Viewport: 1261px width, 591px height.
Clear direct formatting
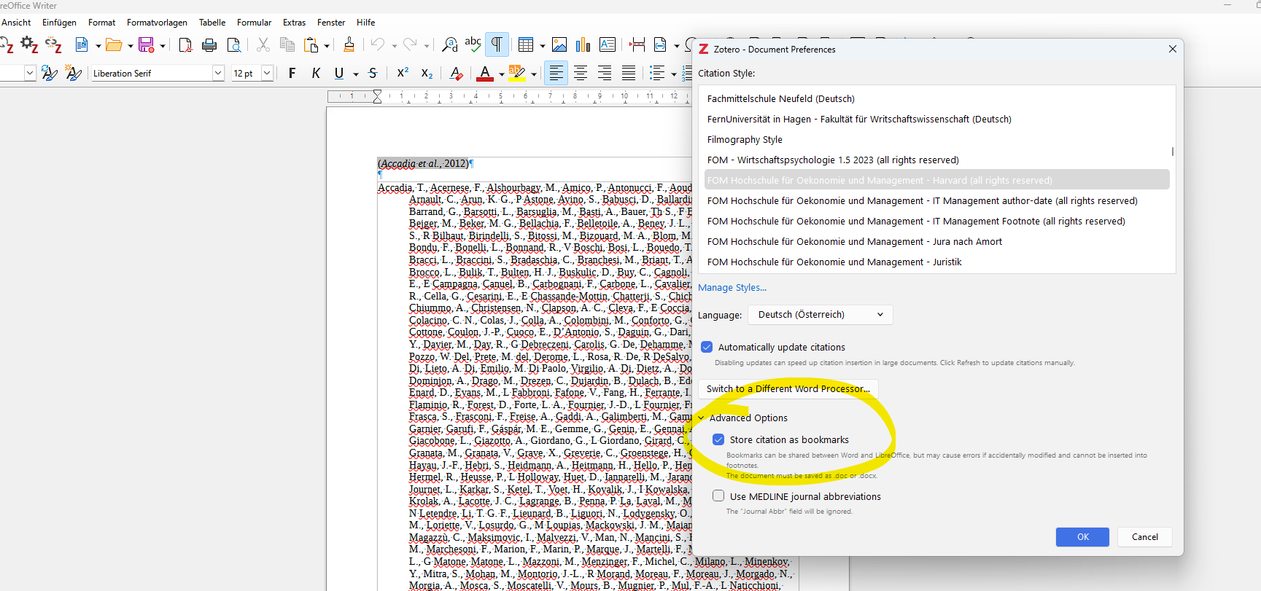point(457,73)
